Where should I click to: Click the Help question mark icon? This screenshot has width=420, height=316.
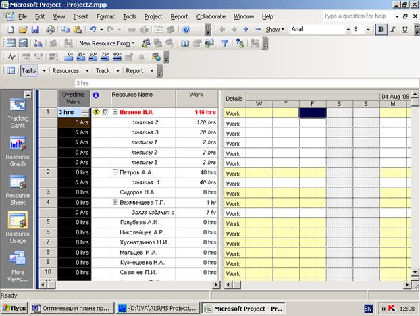click(x=187, y=30)
